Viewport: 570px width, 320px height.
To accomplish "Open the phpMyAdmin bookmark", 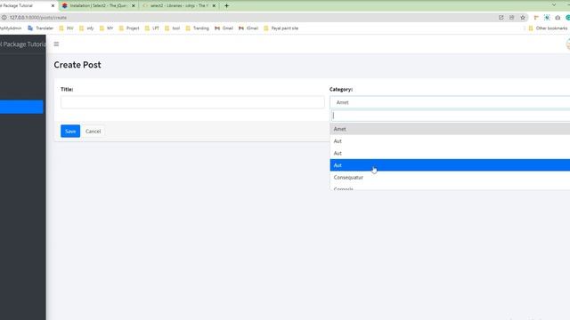I will pyautogui.click(x=11, y=28).
